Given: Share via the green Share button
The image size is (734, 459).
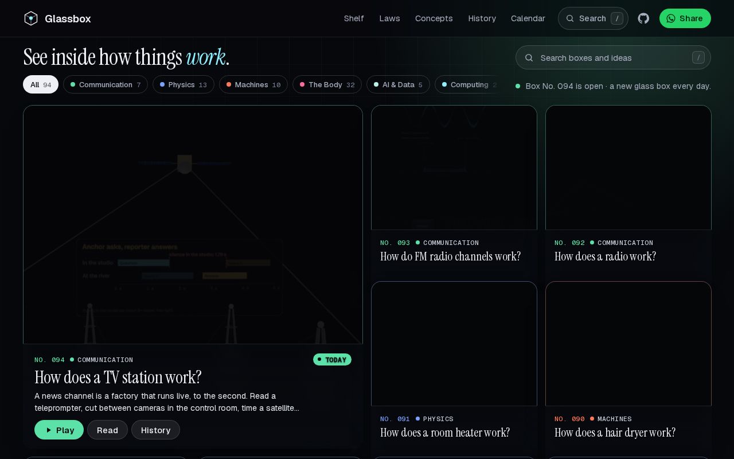Looking at the screenshot, I should (x=685, y=18).
